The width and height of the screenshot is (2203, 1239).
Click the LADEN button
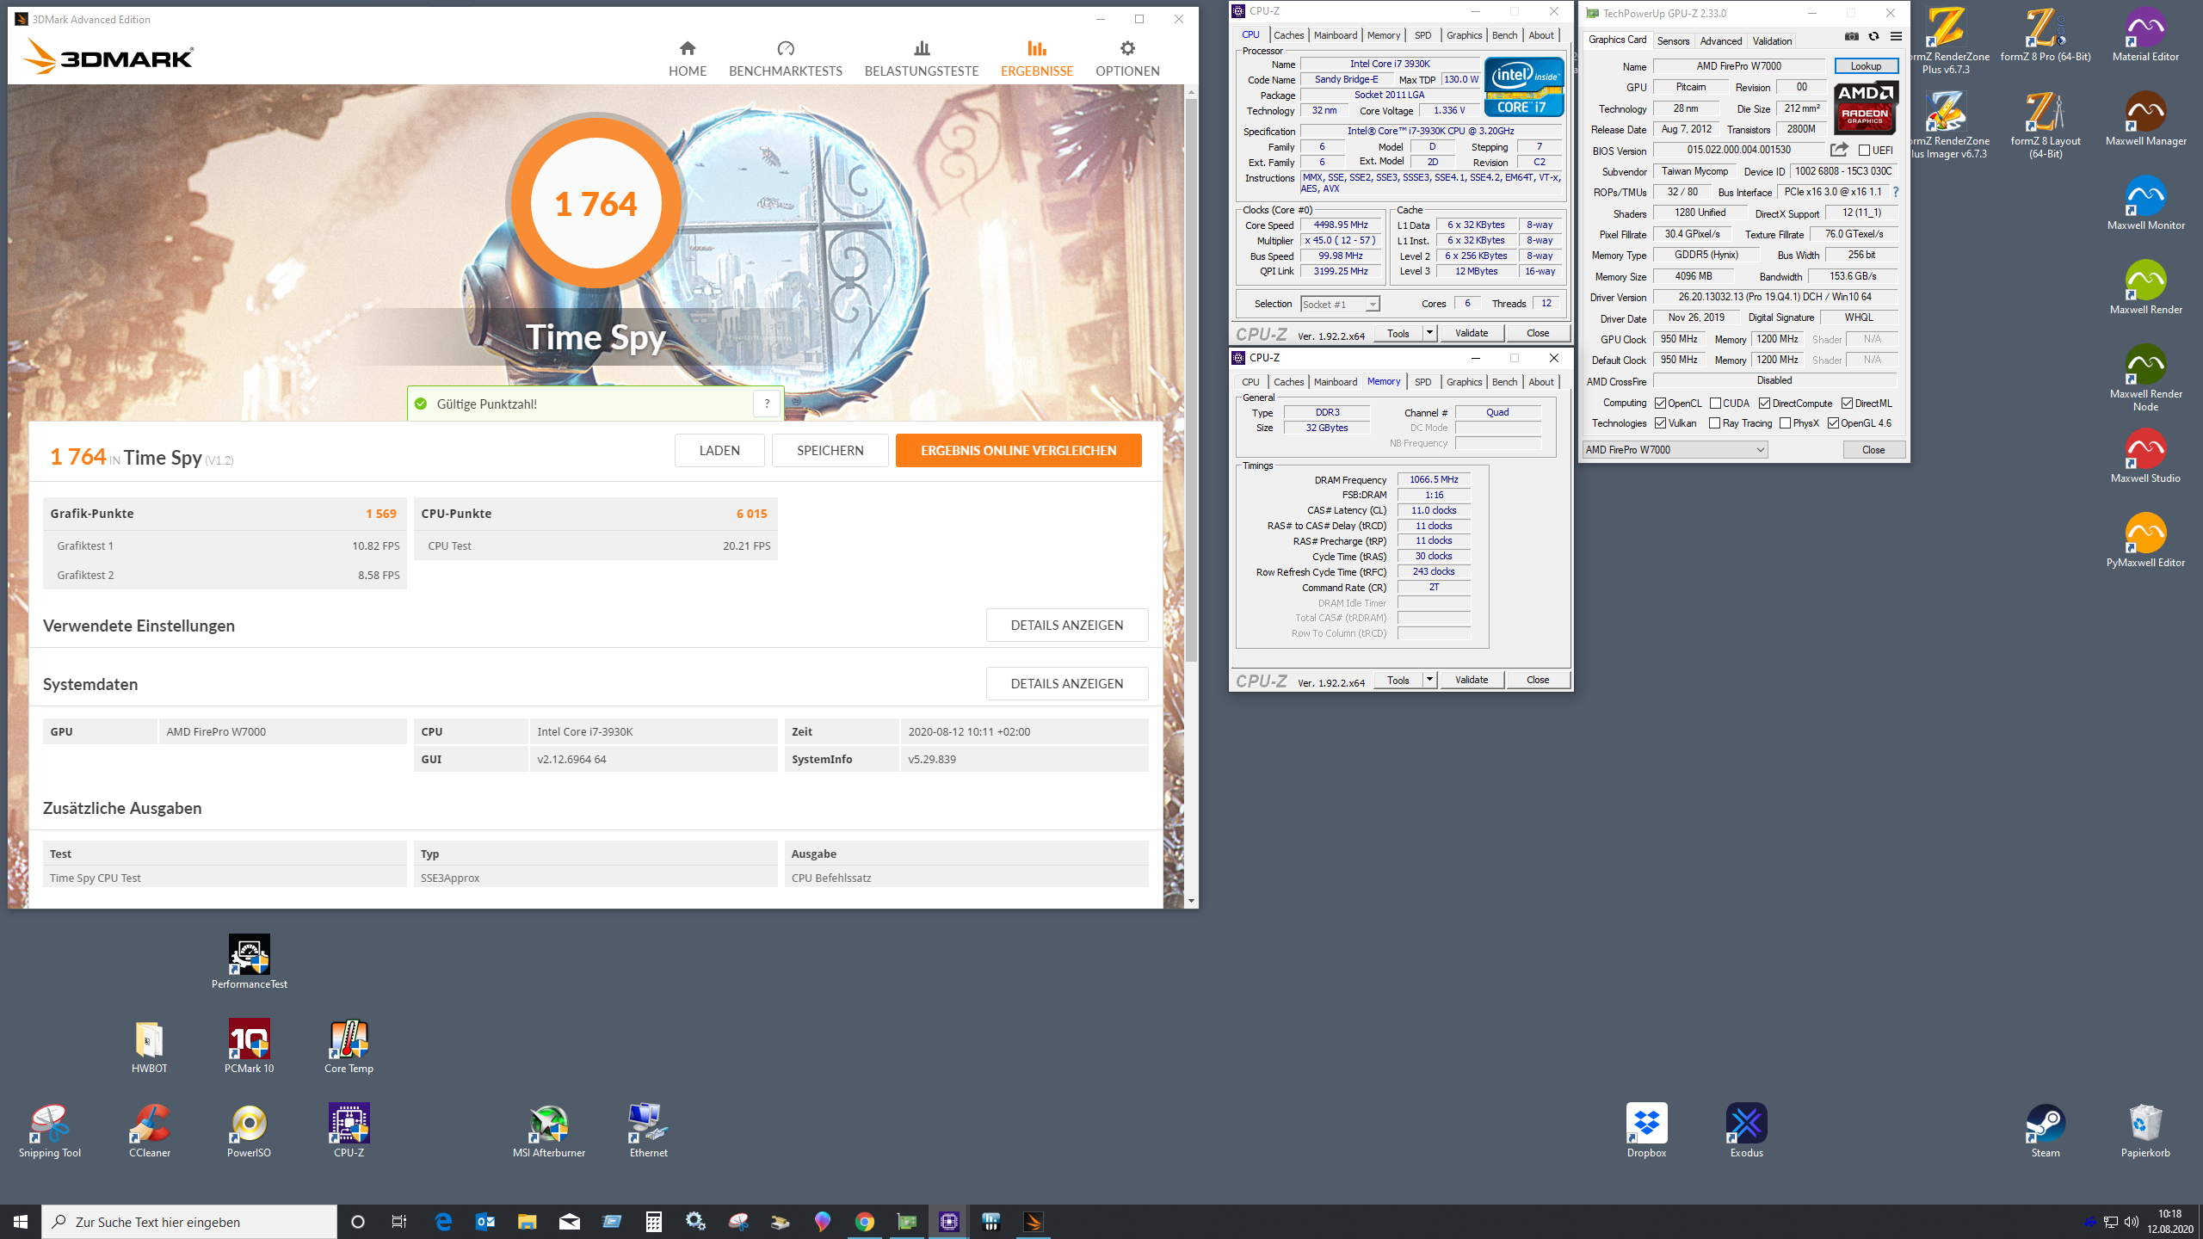coord(719,451)
